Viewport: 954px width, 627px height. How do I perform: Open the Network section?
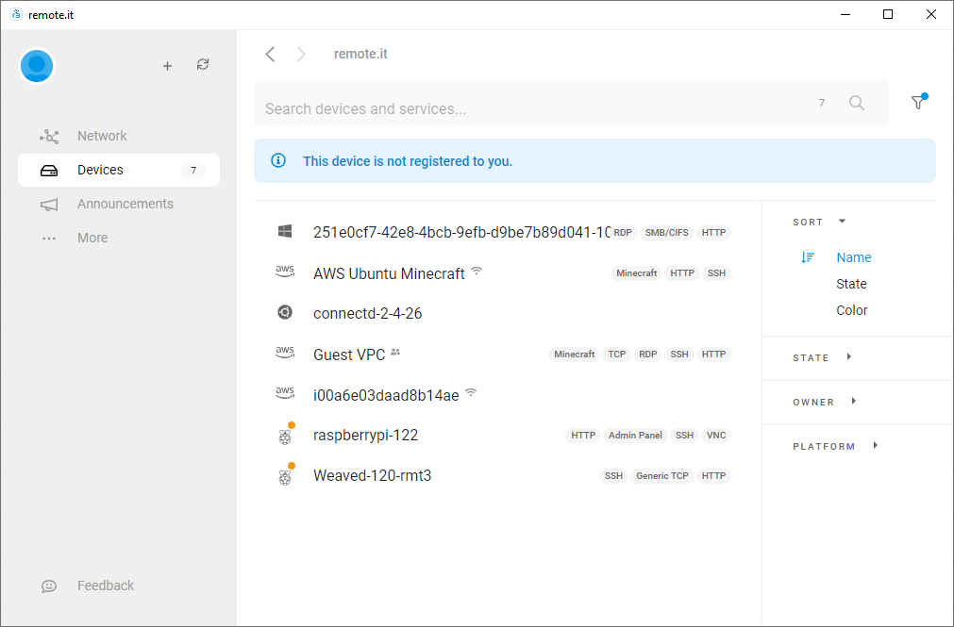119,136
